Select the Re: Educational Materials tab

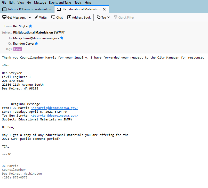click(x=82, y=9)
